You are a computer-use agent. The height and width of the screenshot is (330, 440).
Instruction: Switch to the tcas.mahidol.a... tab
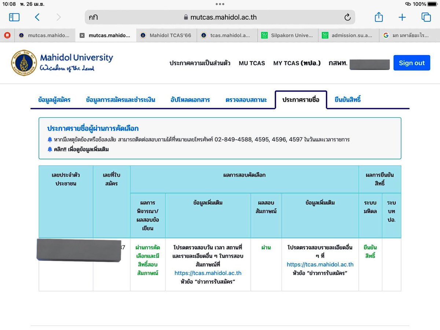(x=227, y=36)
